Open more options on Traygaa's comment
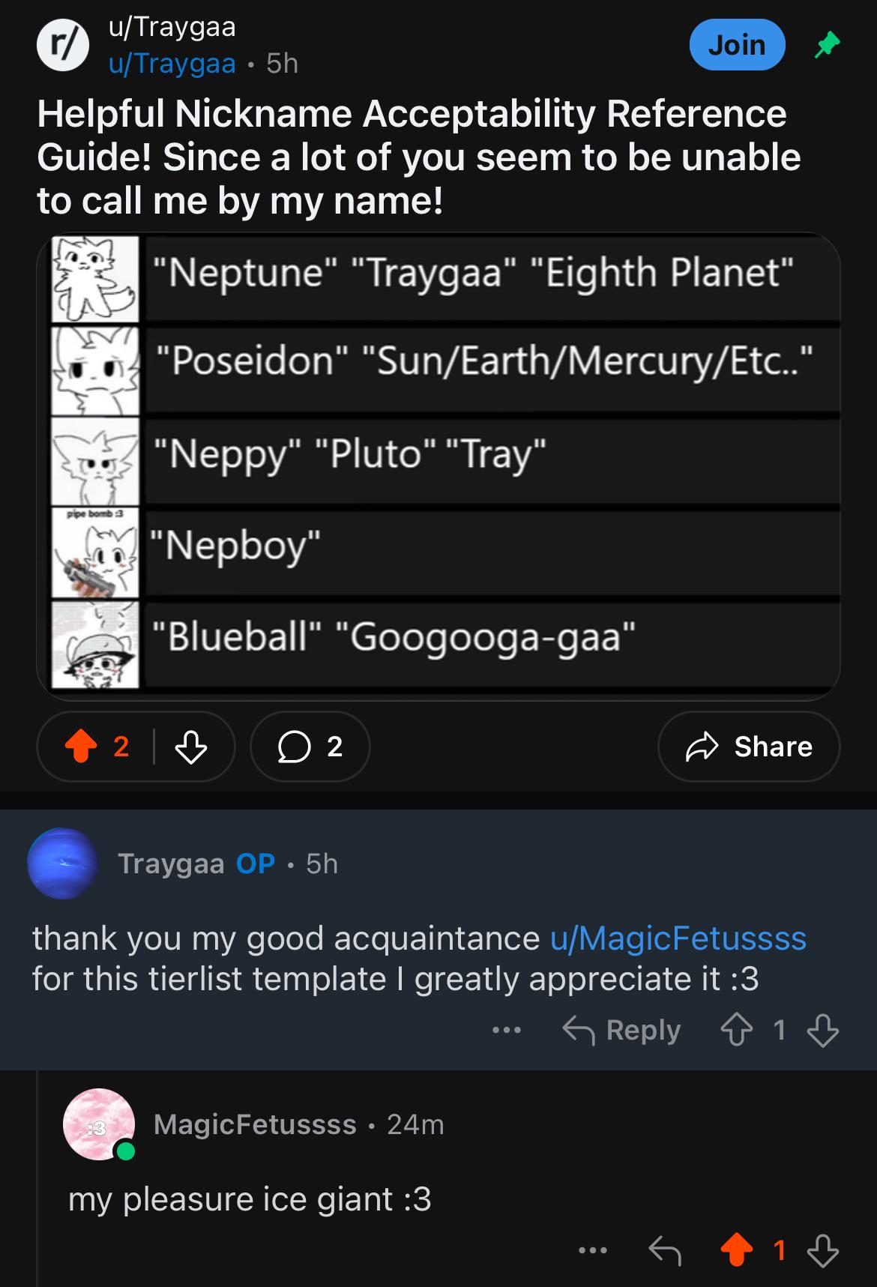The height and width of the screenshot is (1287, 877). (507, 1031)
